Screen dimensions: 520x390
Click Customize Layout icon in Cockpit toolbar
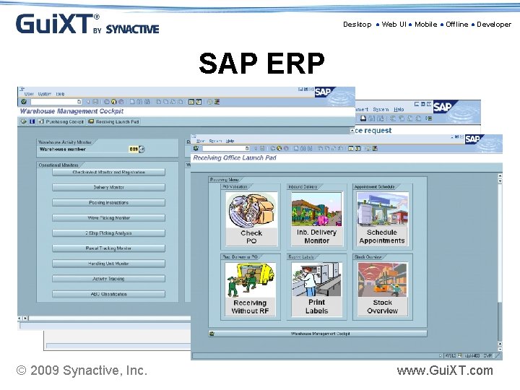[217, 102]
